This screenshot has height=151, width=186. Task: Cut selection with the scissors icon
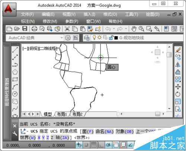coord(67,29)
